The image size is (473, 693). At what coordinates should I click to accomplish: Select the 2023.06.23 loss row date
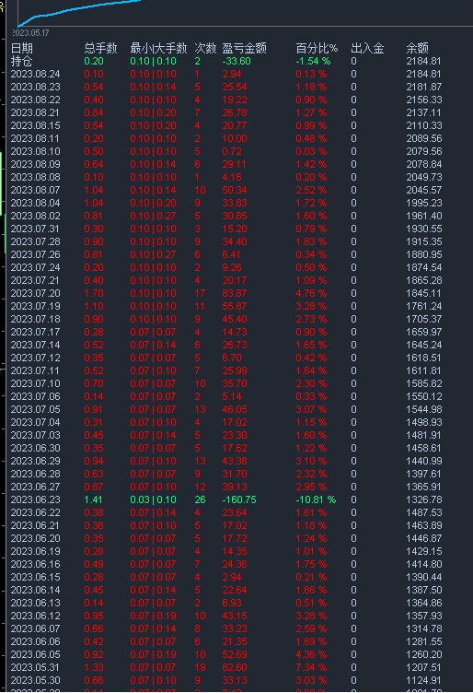click(x=35, y=499)
